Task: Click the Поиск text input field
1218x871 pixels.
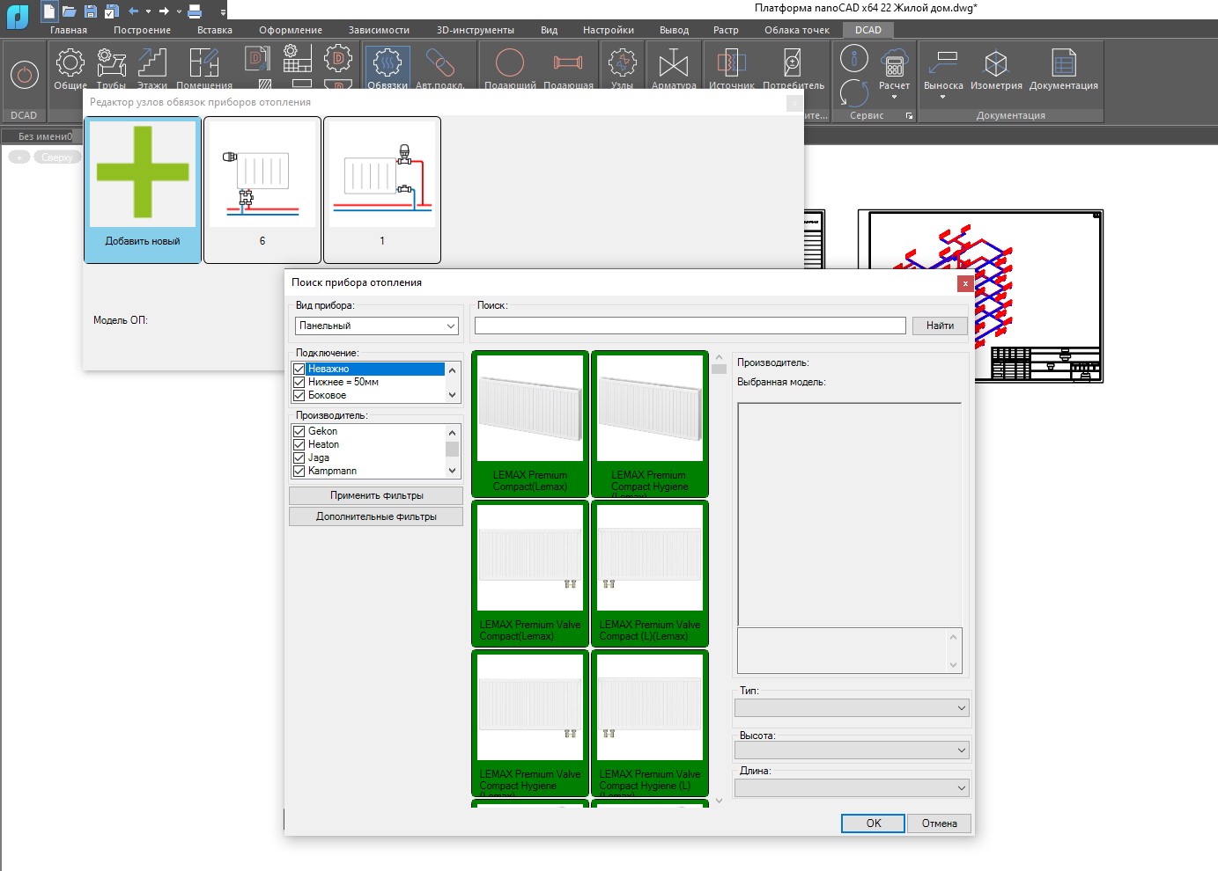Action: [x=690, y=326]
